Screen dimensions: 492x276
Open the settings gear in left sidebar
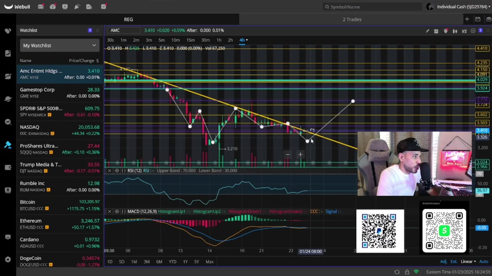coord(8,259)
